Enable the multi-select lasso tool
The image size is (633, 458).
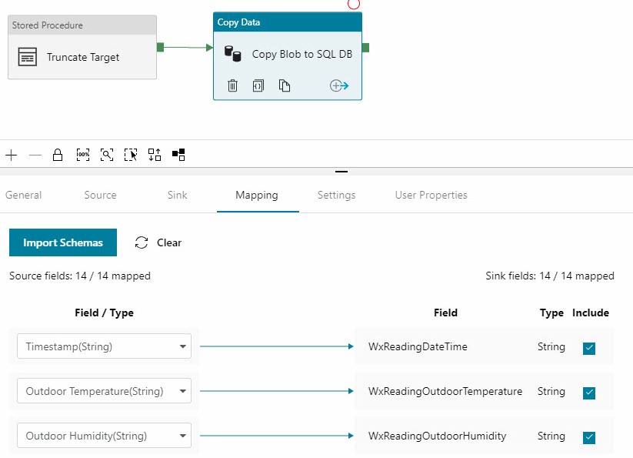click(x=131, y=155)
